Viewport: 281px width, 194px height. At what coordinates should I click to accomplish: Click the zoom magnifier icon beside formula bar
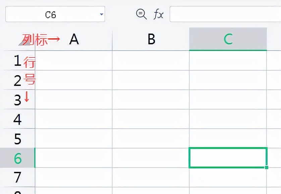click(x=142, y=14)
